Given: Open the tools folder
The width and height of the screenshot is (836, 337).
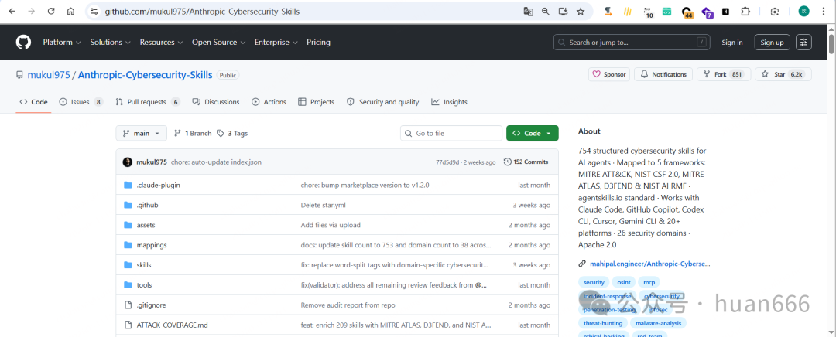Looking at the screenshot, I should pos(144,284).
